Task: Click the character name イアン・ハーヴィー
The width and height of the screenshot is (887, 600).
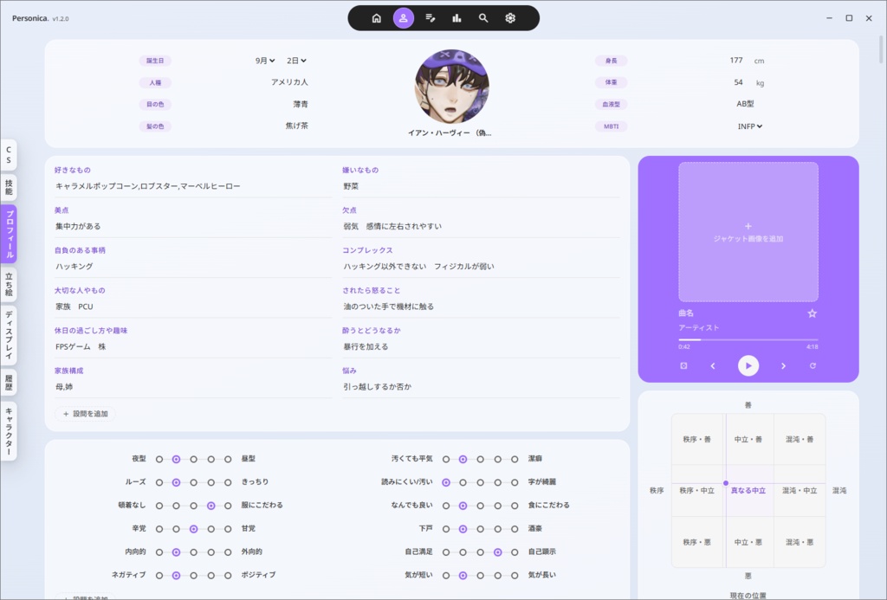Action: [x=450, y=132]
